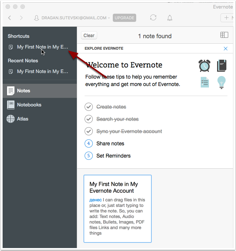Go back with the left arrow
This screenshot has width=236, height=251.
point(10,18)
